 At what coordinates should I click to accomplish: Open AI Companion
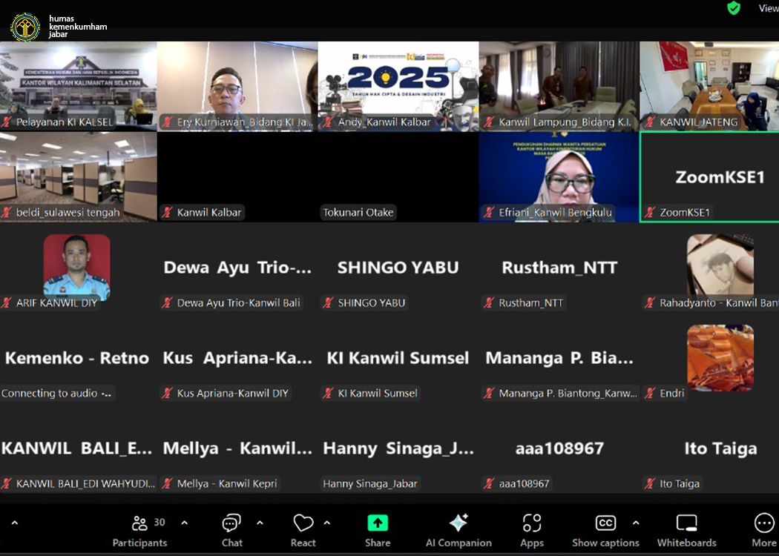pyautogui.click(x=458, y=531)
